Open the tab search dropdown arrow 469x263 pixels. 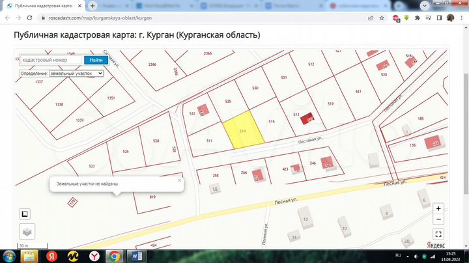pos(425,6)
